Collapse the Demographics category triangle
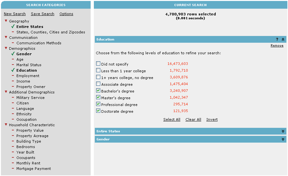The image size is (288, 176). pyautogui.click(x=6, y=48)
